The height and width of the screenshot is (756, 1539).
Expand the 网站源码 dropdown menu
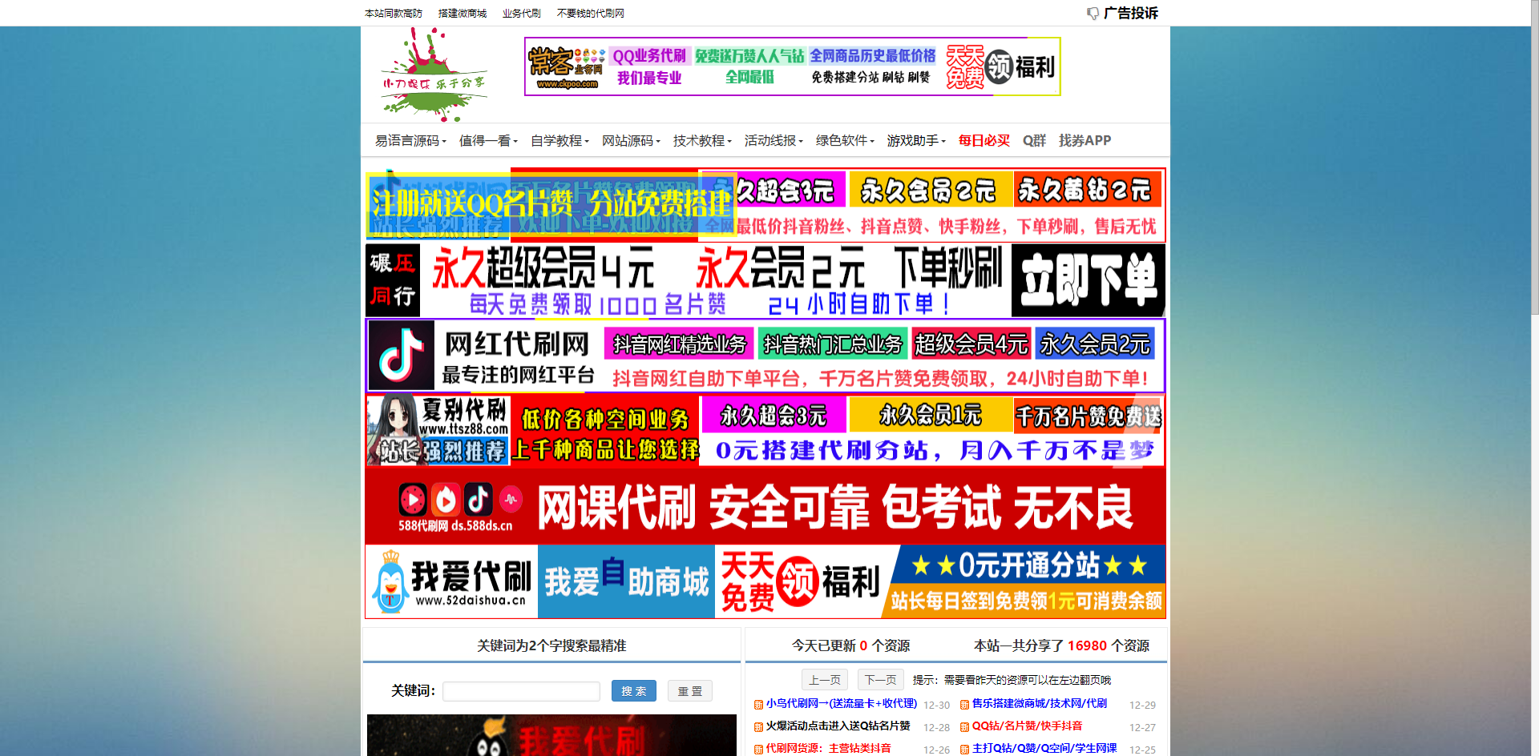[631, 141]
